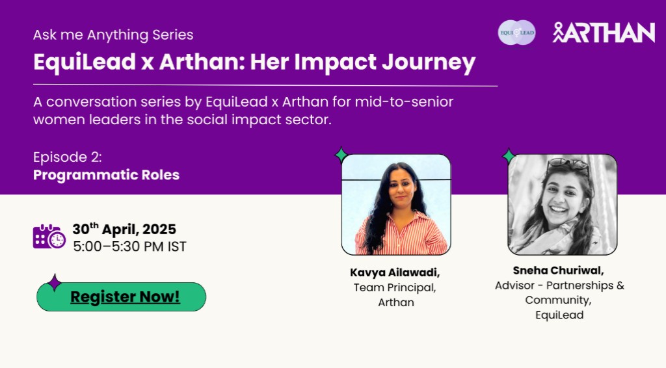The image size is (666, 368).
Task: Click the conversation series description text
Action: tap(243, 111)
